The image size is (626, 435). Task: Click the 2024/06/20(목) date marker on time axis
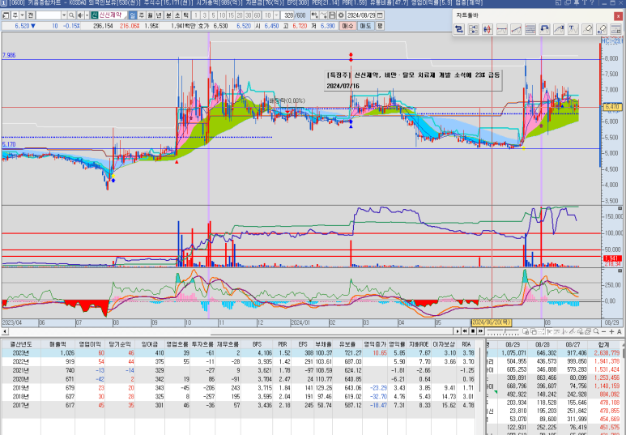[x=492, y=322]
